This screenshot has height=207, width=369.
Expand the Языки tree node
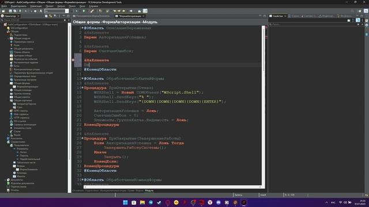click(8, 135)
